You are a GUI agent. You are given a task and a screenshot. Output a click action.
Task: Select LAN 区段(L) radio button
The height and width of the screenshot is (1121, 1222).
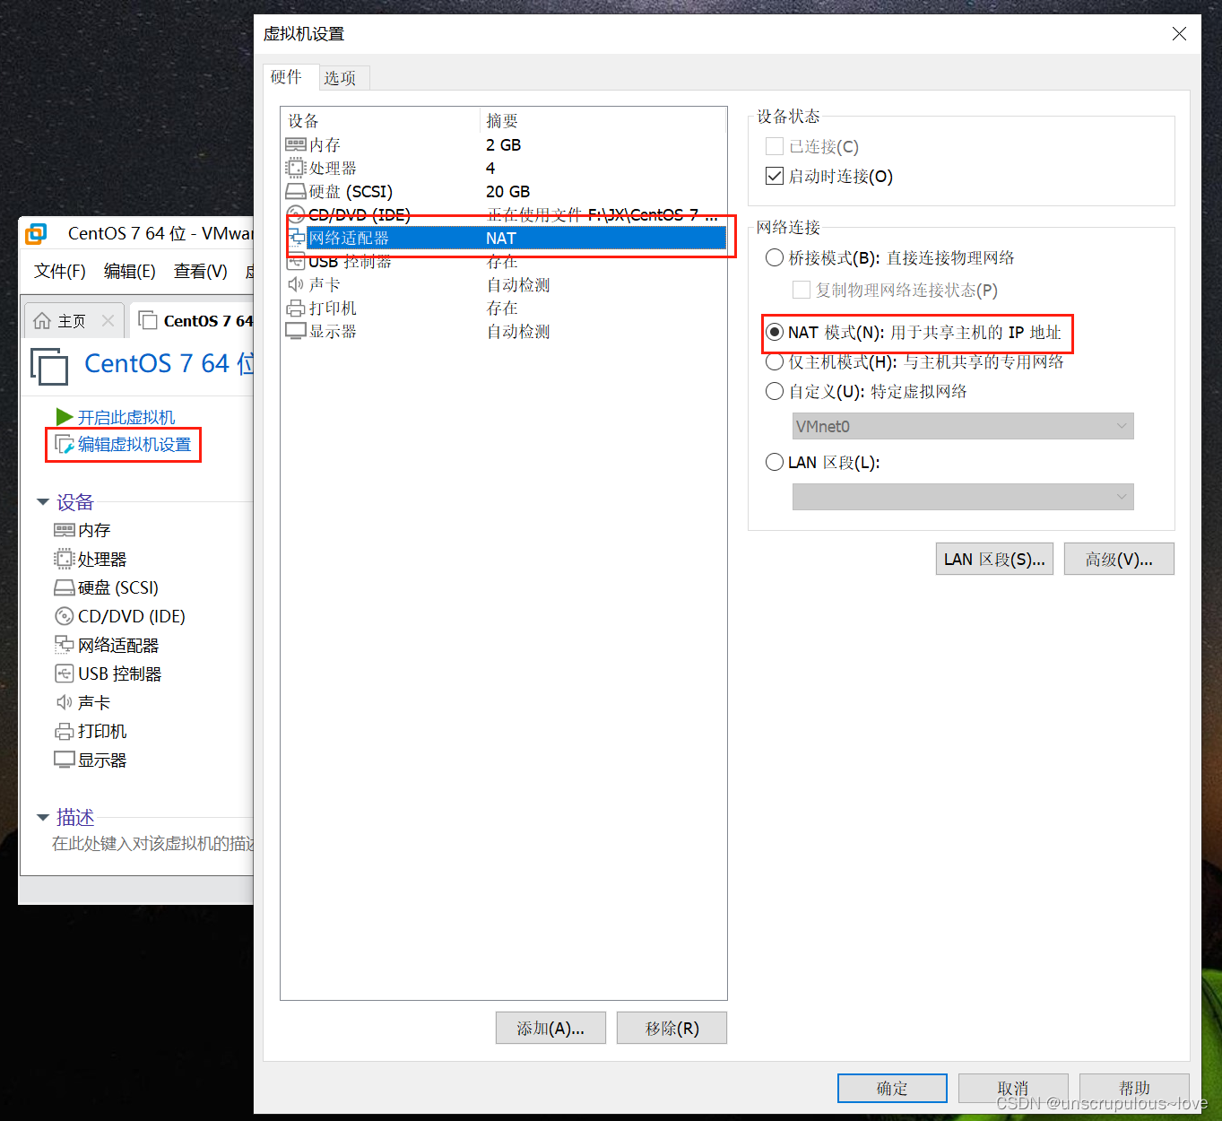[x=775, y=462]
